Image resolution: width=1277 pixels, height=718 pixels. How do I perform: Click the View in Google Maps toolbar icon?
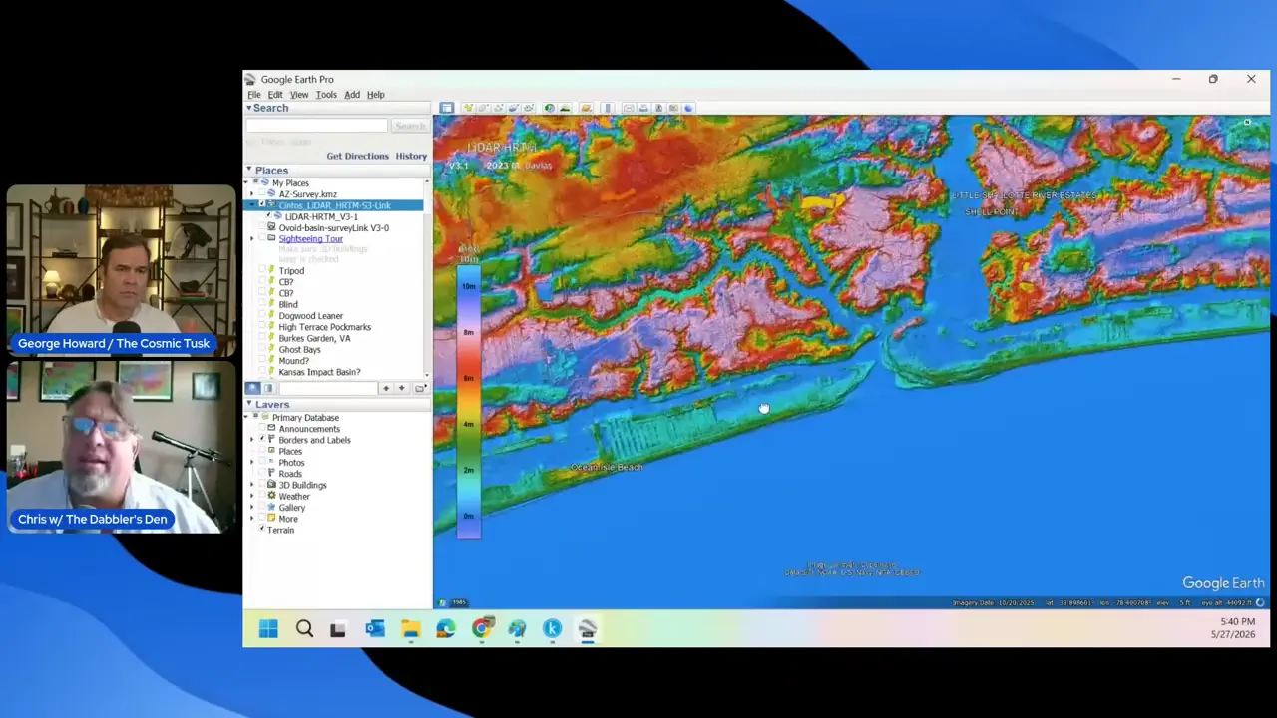click(673, 108)
